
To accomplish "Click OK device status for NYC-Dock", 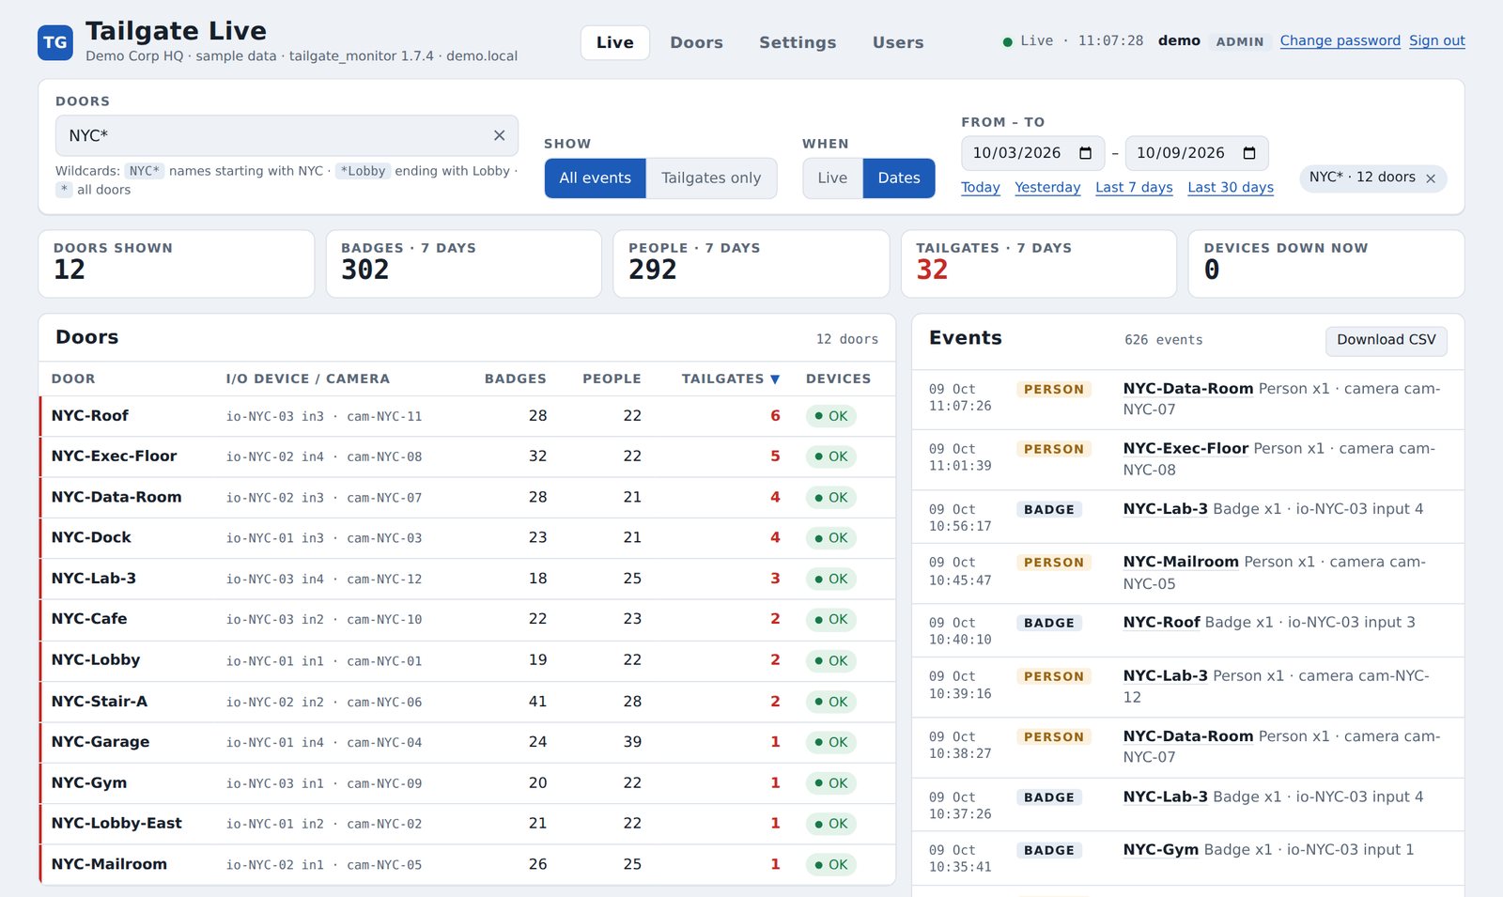I will point(830,538).
